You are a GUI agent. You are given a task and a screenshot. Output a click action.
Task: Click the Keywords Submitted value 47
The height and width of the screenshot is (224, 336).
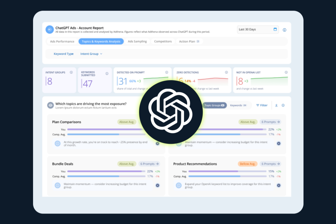(x=88, y=83)
